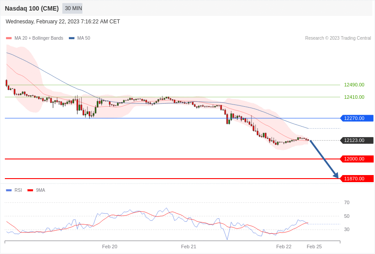Select the red 12000.00 support price tag
The image size is (375, 254).
coord(356,159)
